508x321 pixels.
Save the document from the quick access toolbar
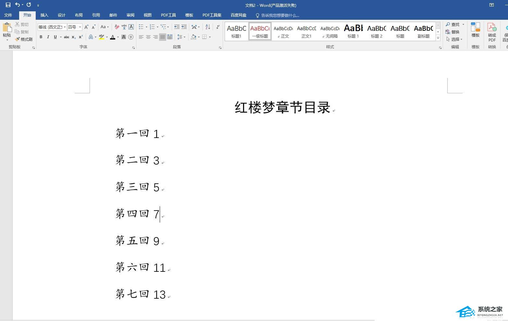tap(8, 5)
